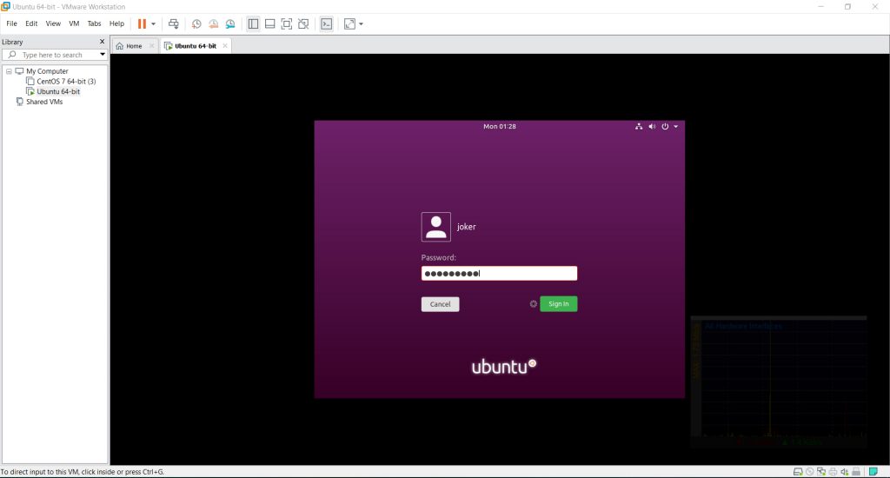The width and height of the screenshot is (890, 478).
Task: Open the library search filter dropdown
Action: point(103,55)
